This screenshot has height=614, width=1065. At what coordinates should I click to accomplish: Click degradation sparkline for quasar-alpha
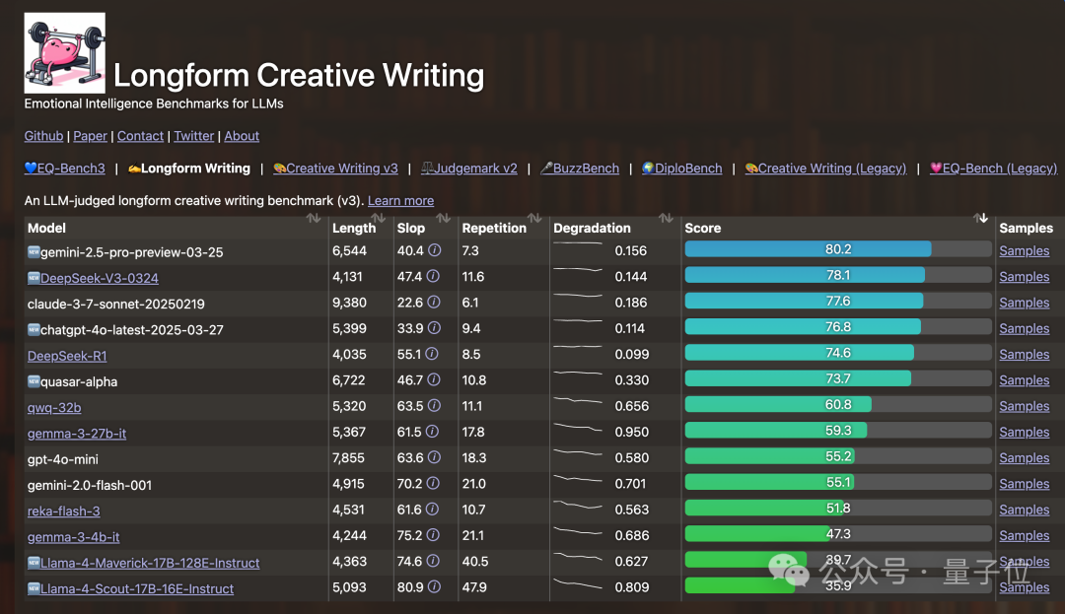pos(578,374)
